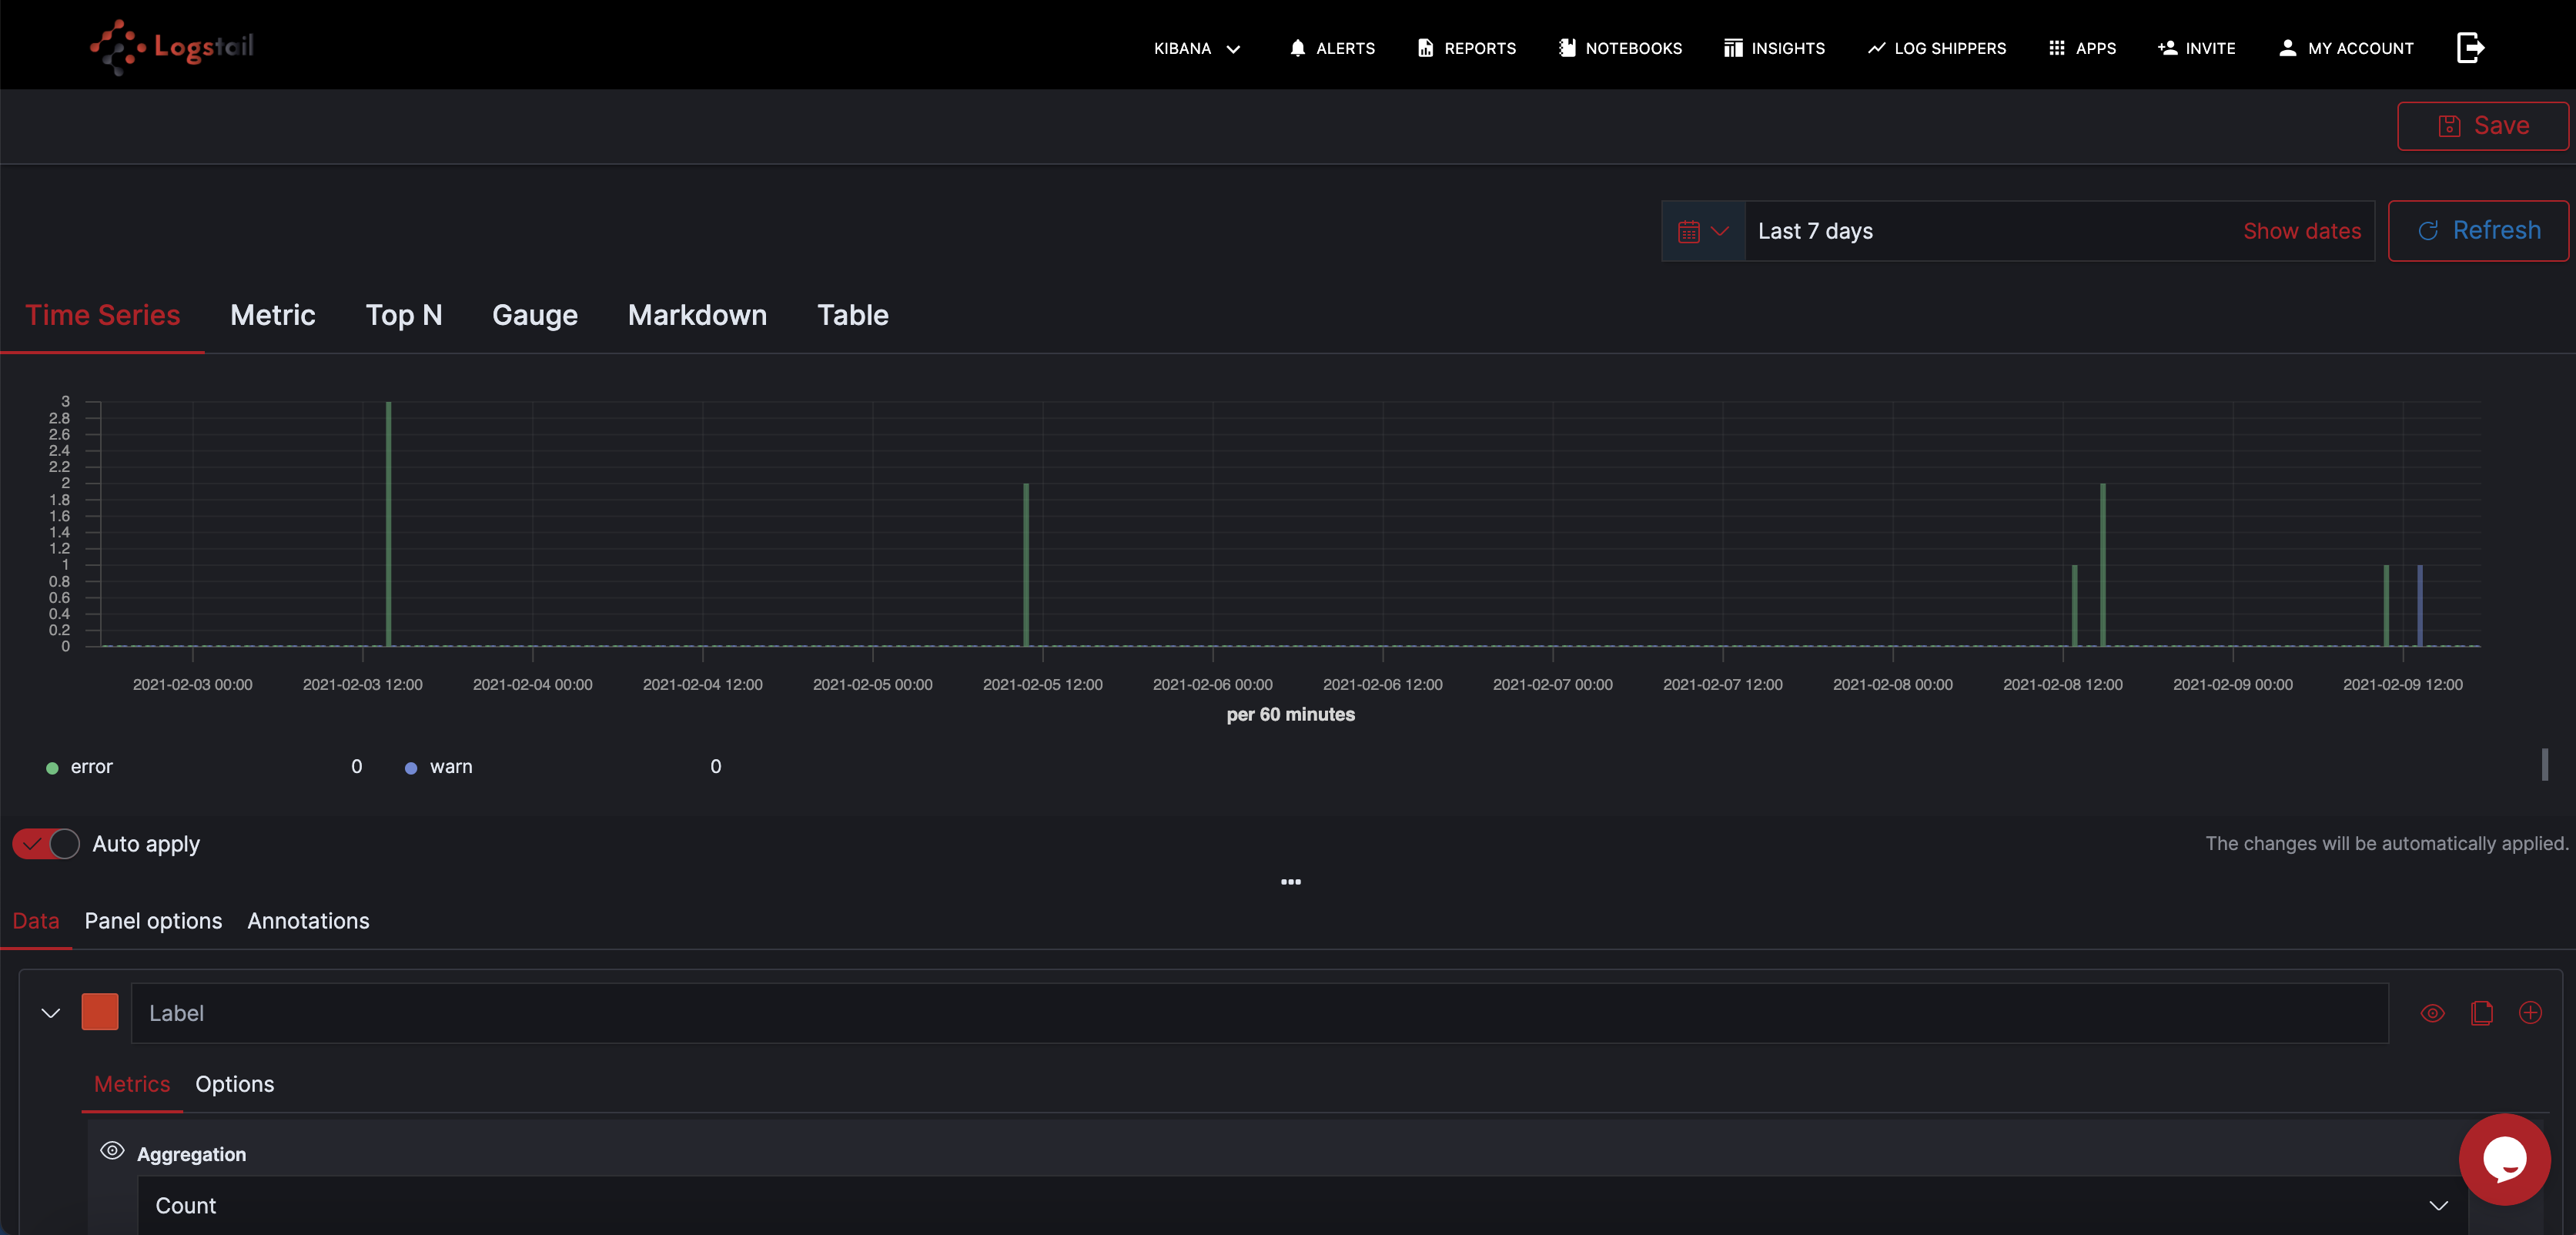This screenshot has width=2576, height=1235.
Task: Toggle the Auto apply switch
Action: click(46, 844)
